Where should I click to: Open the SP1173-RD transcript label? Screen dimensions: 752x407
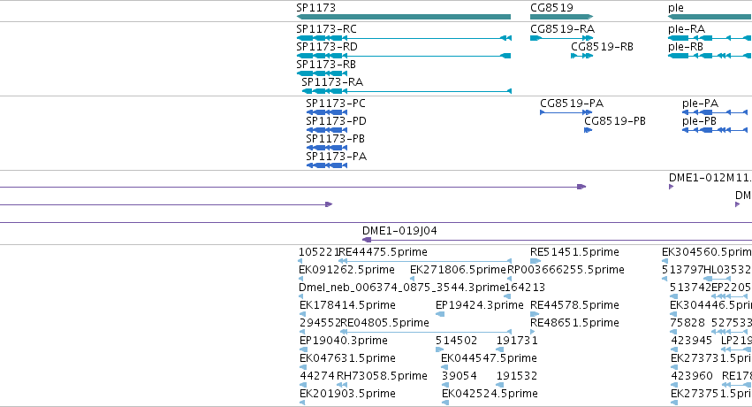pos(327,47)
